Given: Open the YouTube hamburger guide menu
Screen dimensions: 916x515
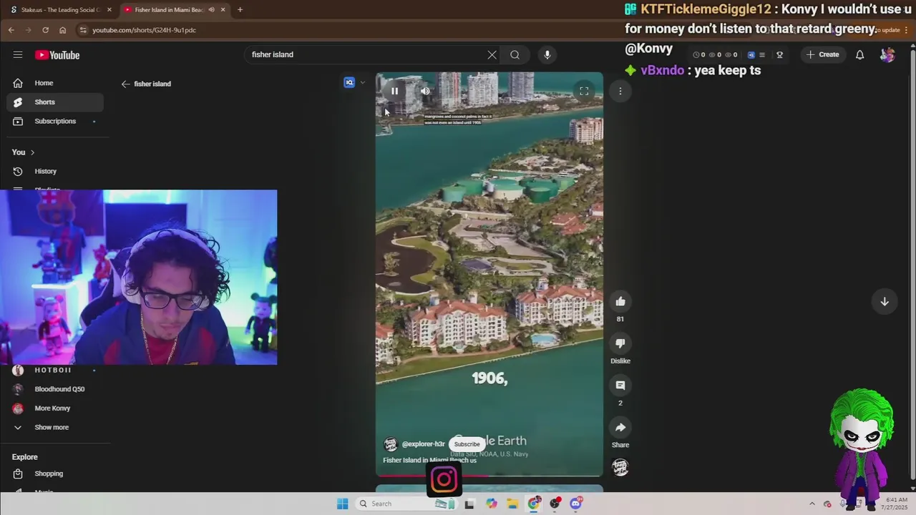Looking at the screenshot, I should [18, 55].
